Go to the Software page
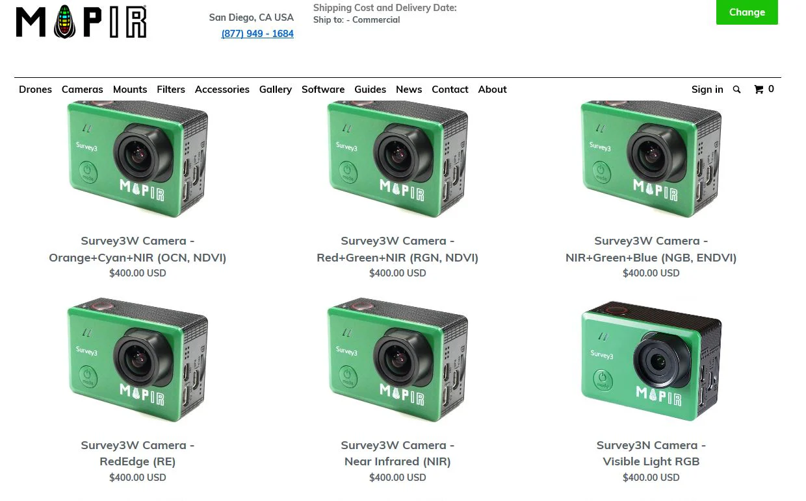 [x=323, y=90]
